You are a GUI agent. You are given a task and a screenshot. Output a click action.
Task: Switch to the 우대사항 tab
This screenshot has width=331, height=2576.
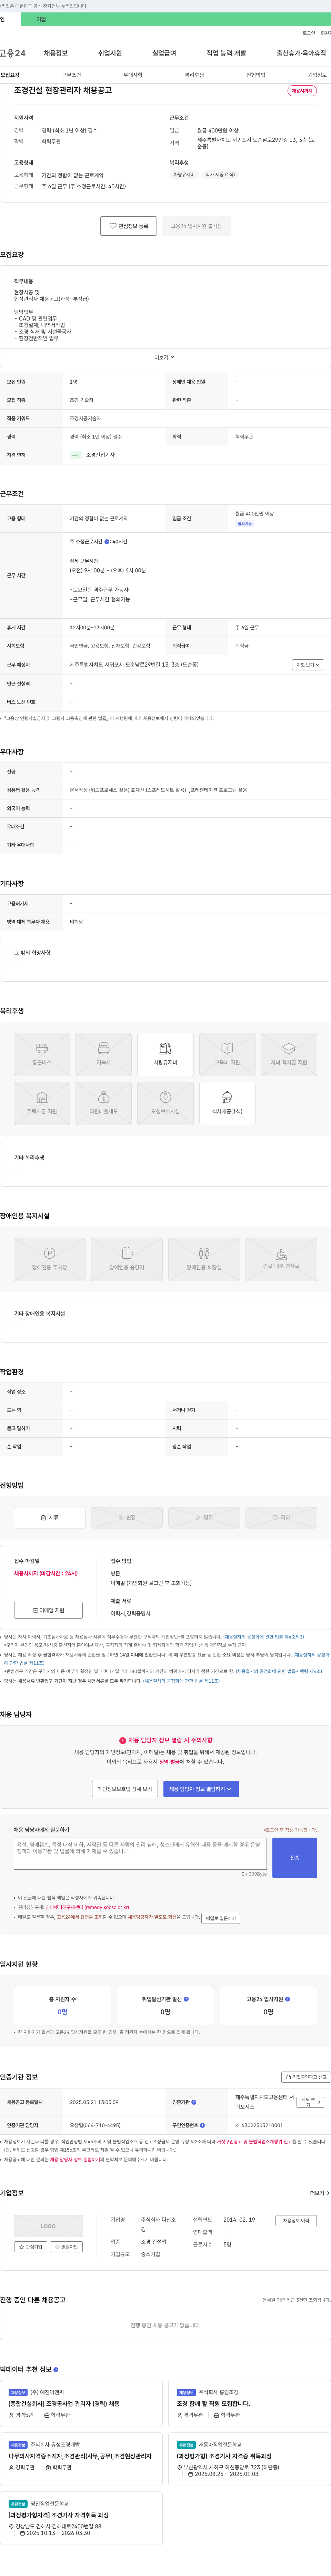coord(133,75)
